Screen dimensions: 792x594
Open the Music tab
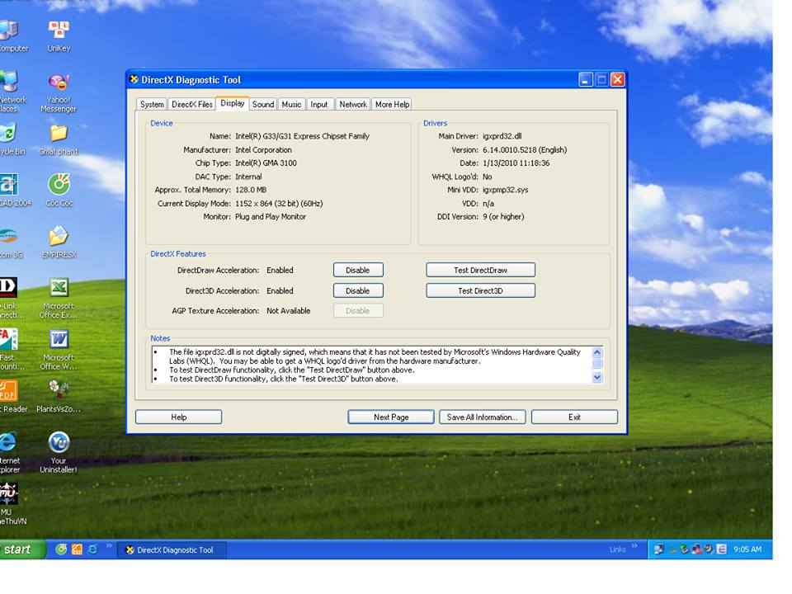click(291, 104)
